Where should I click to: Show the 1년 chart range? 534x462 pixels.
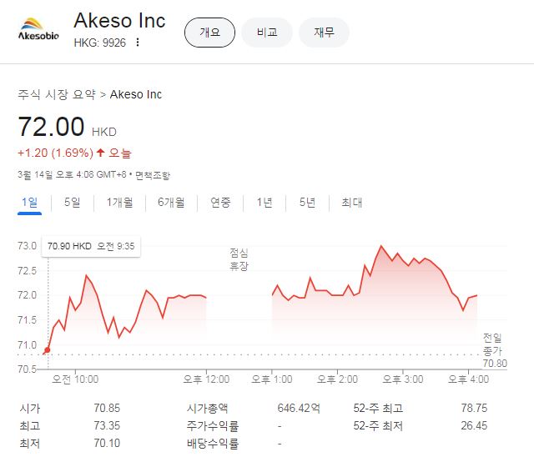tap(264, 203)
